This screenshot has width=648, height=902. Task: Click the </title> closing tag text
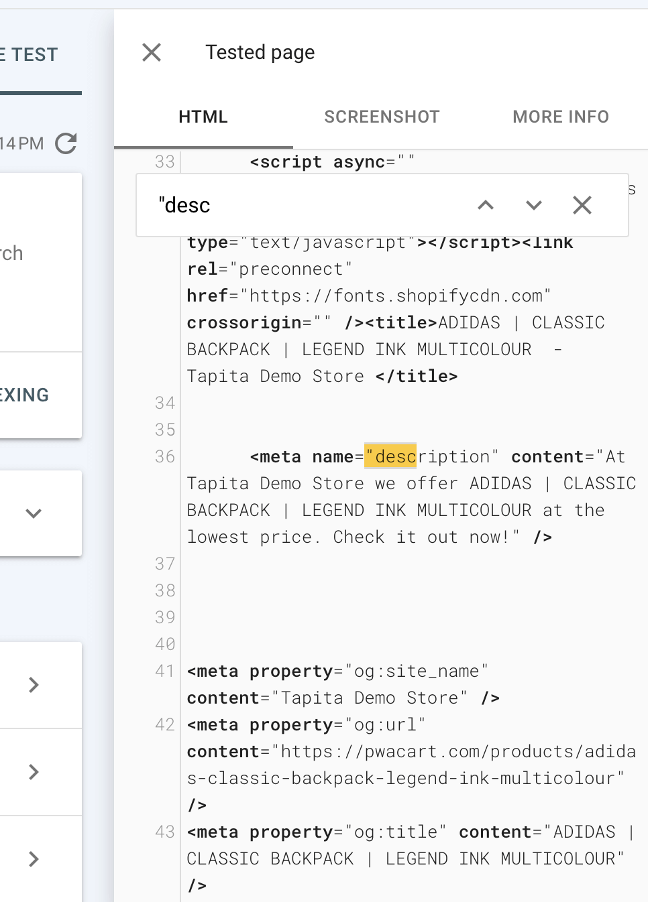tap(417, 376)
